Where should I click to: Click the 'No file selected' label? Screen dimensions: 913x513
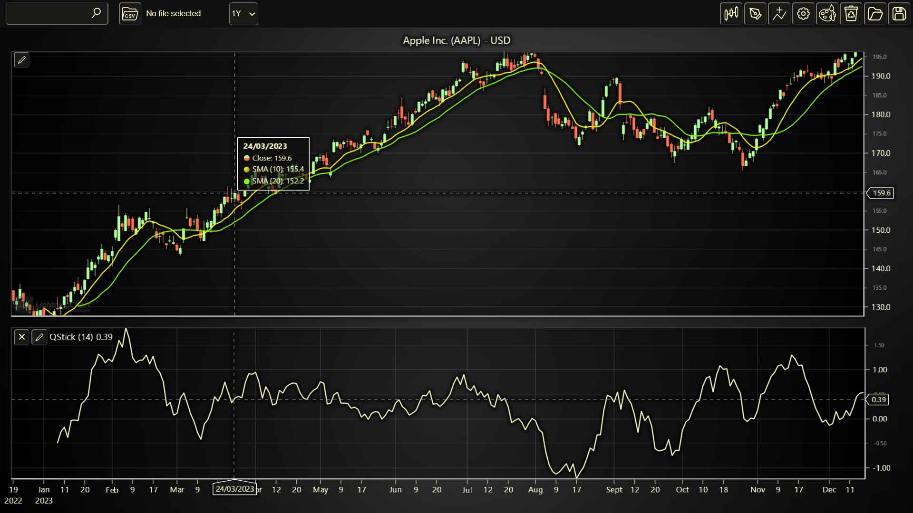174,14
